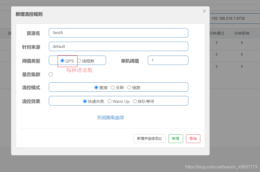Enable the 是否集群 checkbox
This screenshot has width=260, height=172.
[x=51, y=74]
